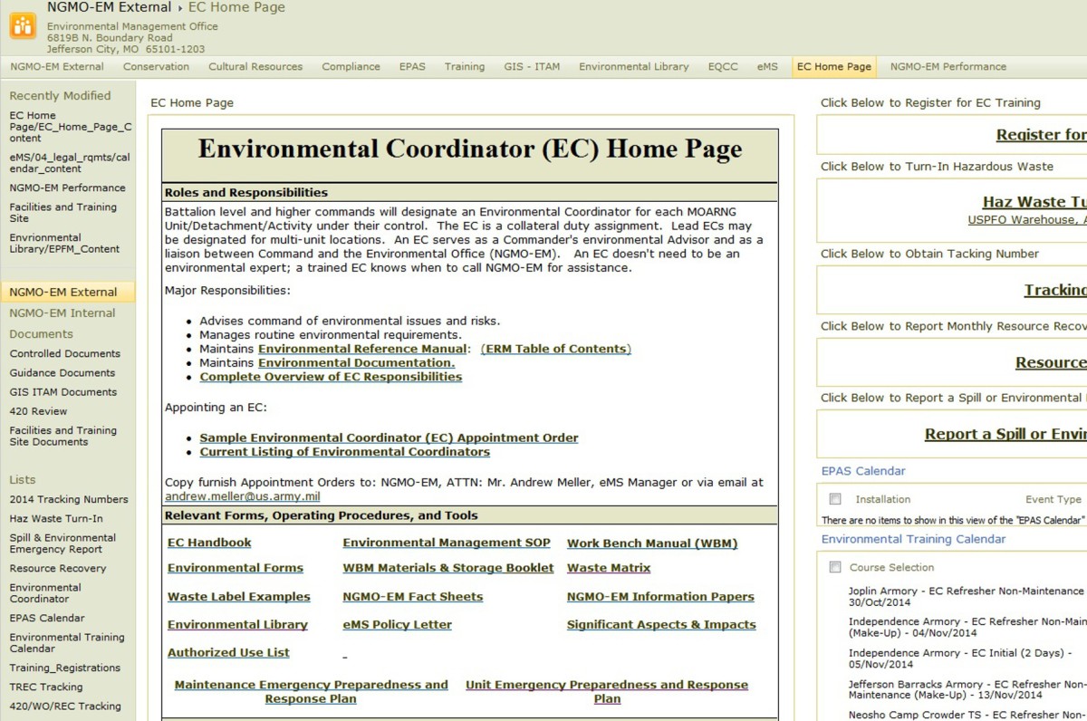Toggle the Installation checkbox in EPAS Calendar
The height and width of the screenshot is (721, 1087).
click(834, 499)
